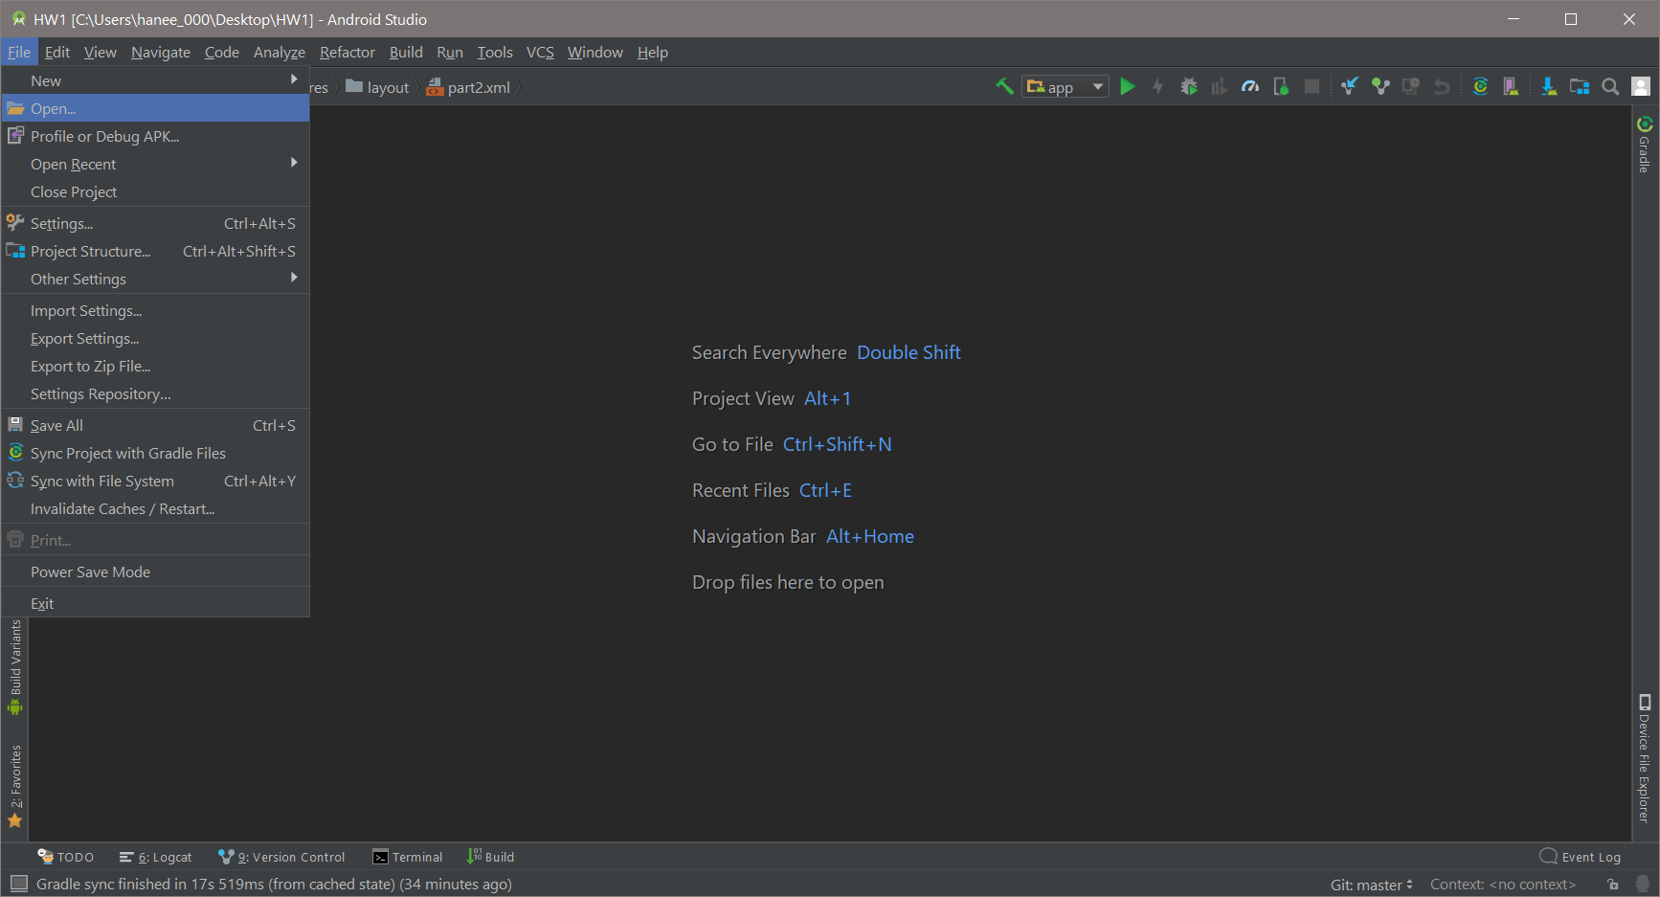
Task: Open the Refactor menu
Action: pyautogui.click(x=347, y=52)
